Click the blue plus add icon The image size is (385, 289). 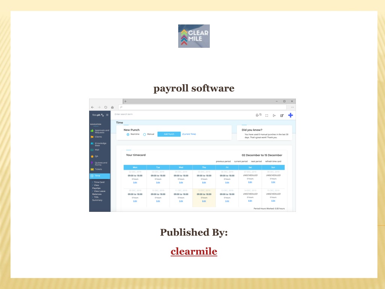291,115
